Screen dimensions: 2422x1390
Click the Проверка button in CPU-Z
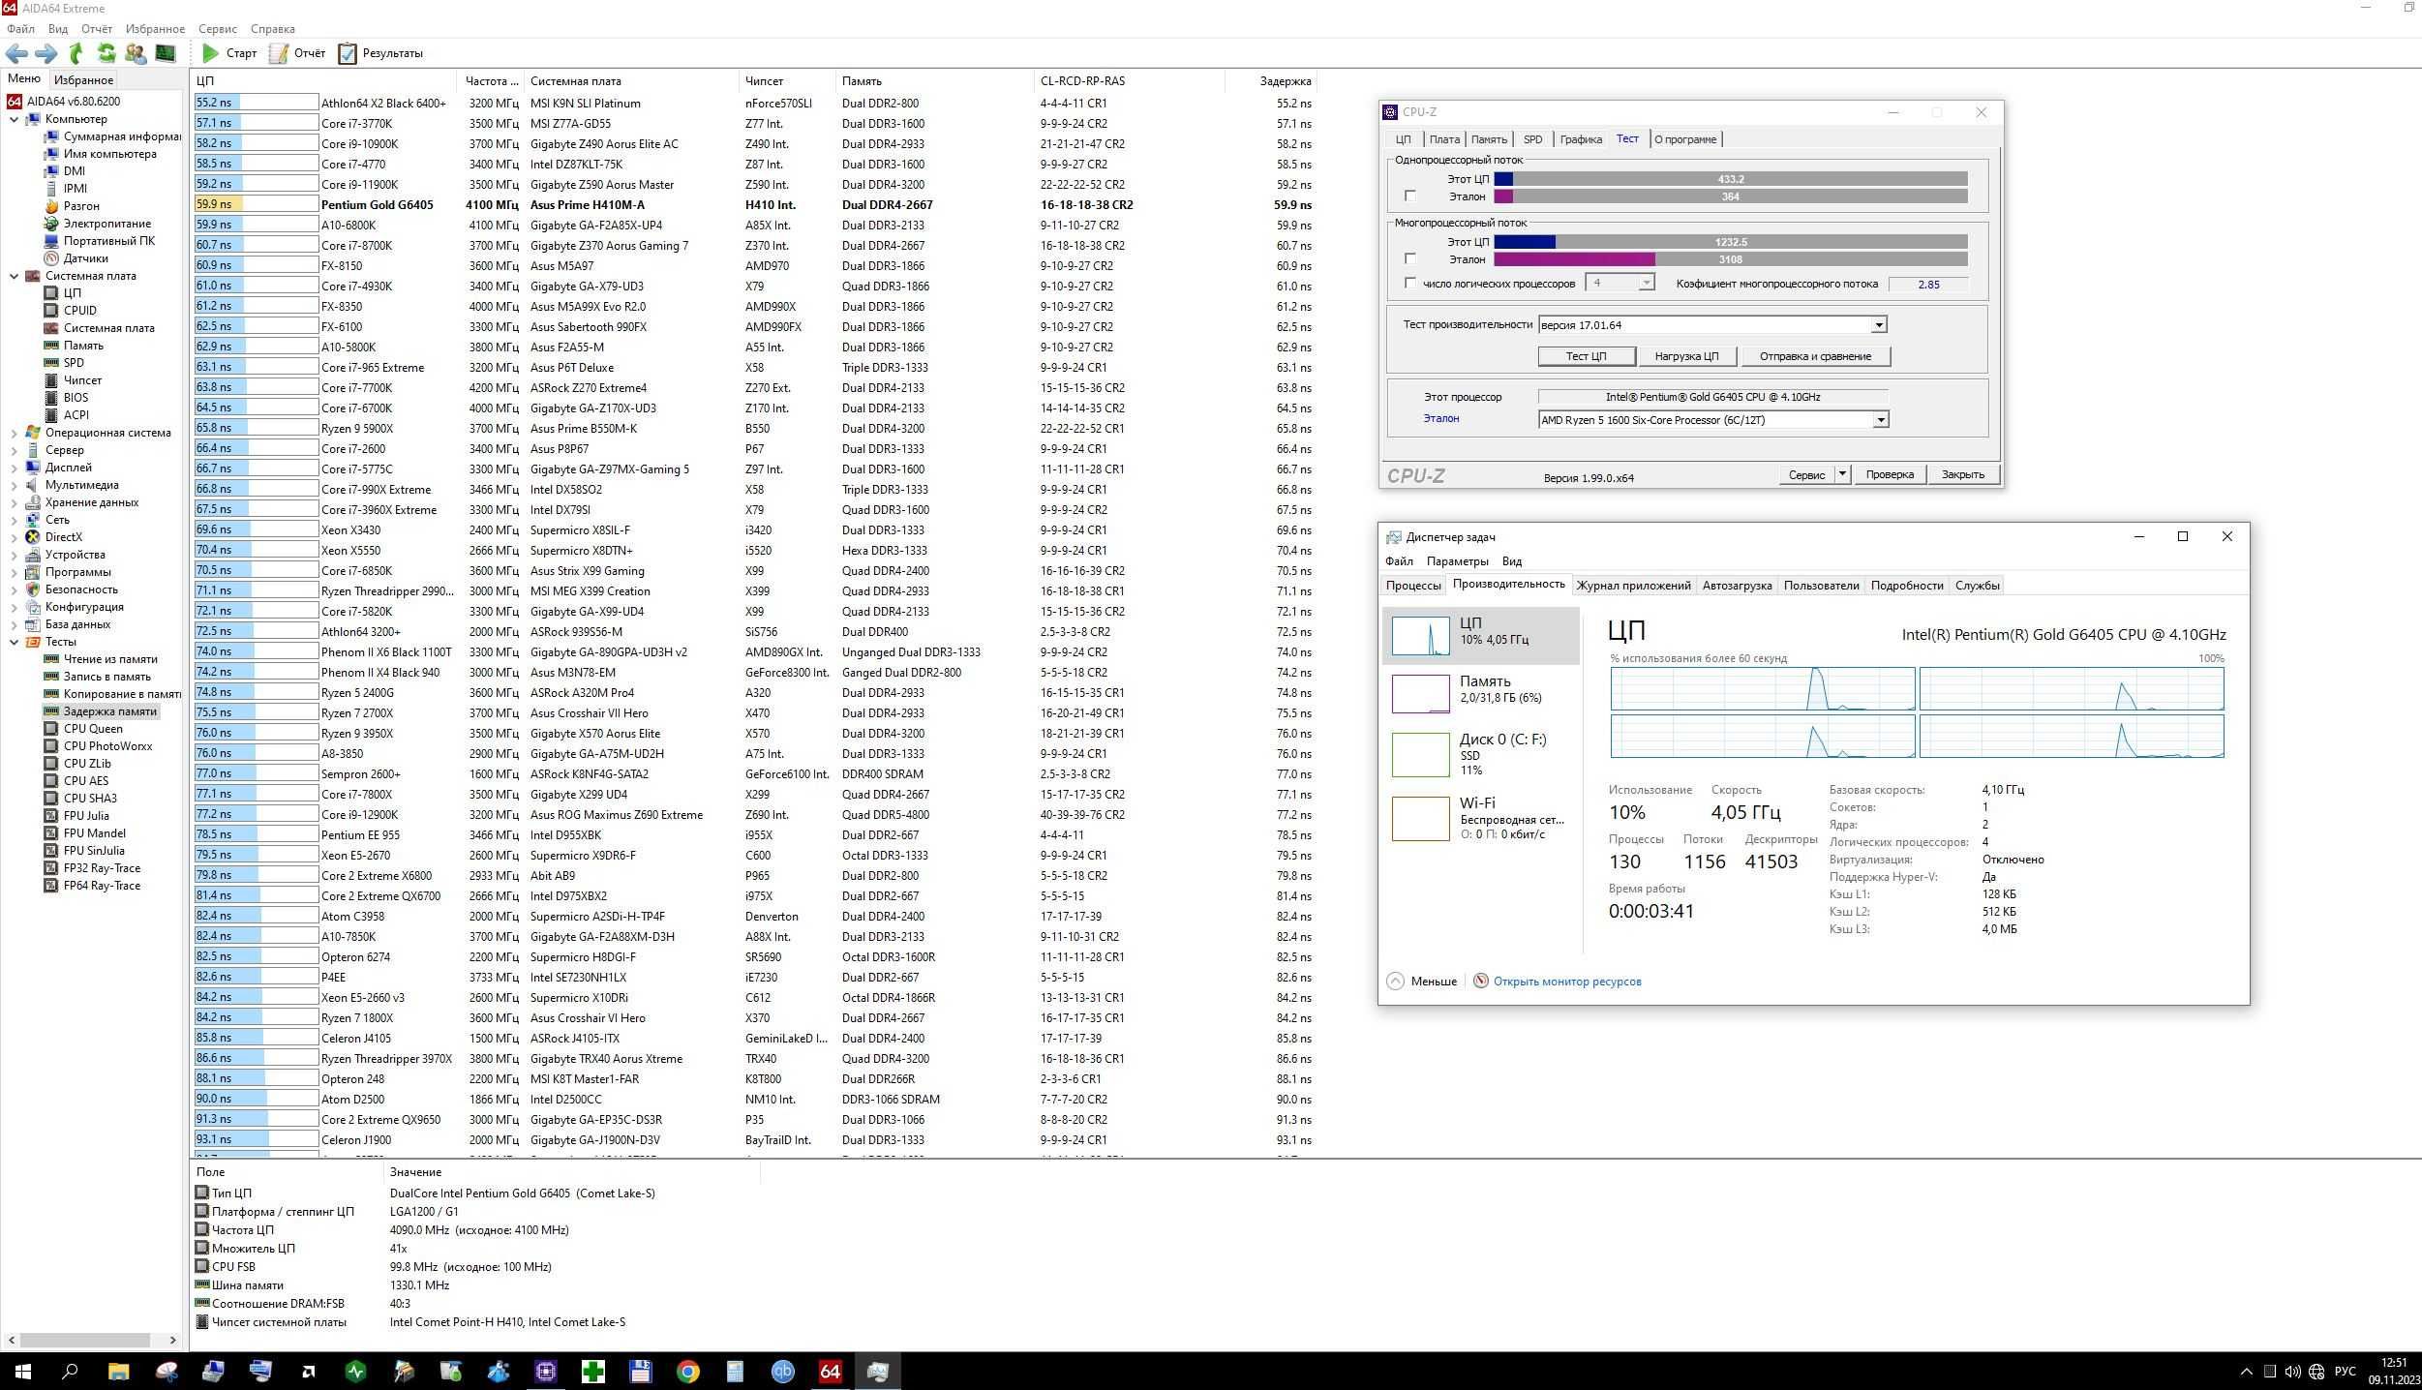1890,474
